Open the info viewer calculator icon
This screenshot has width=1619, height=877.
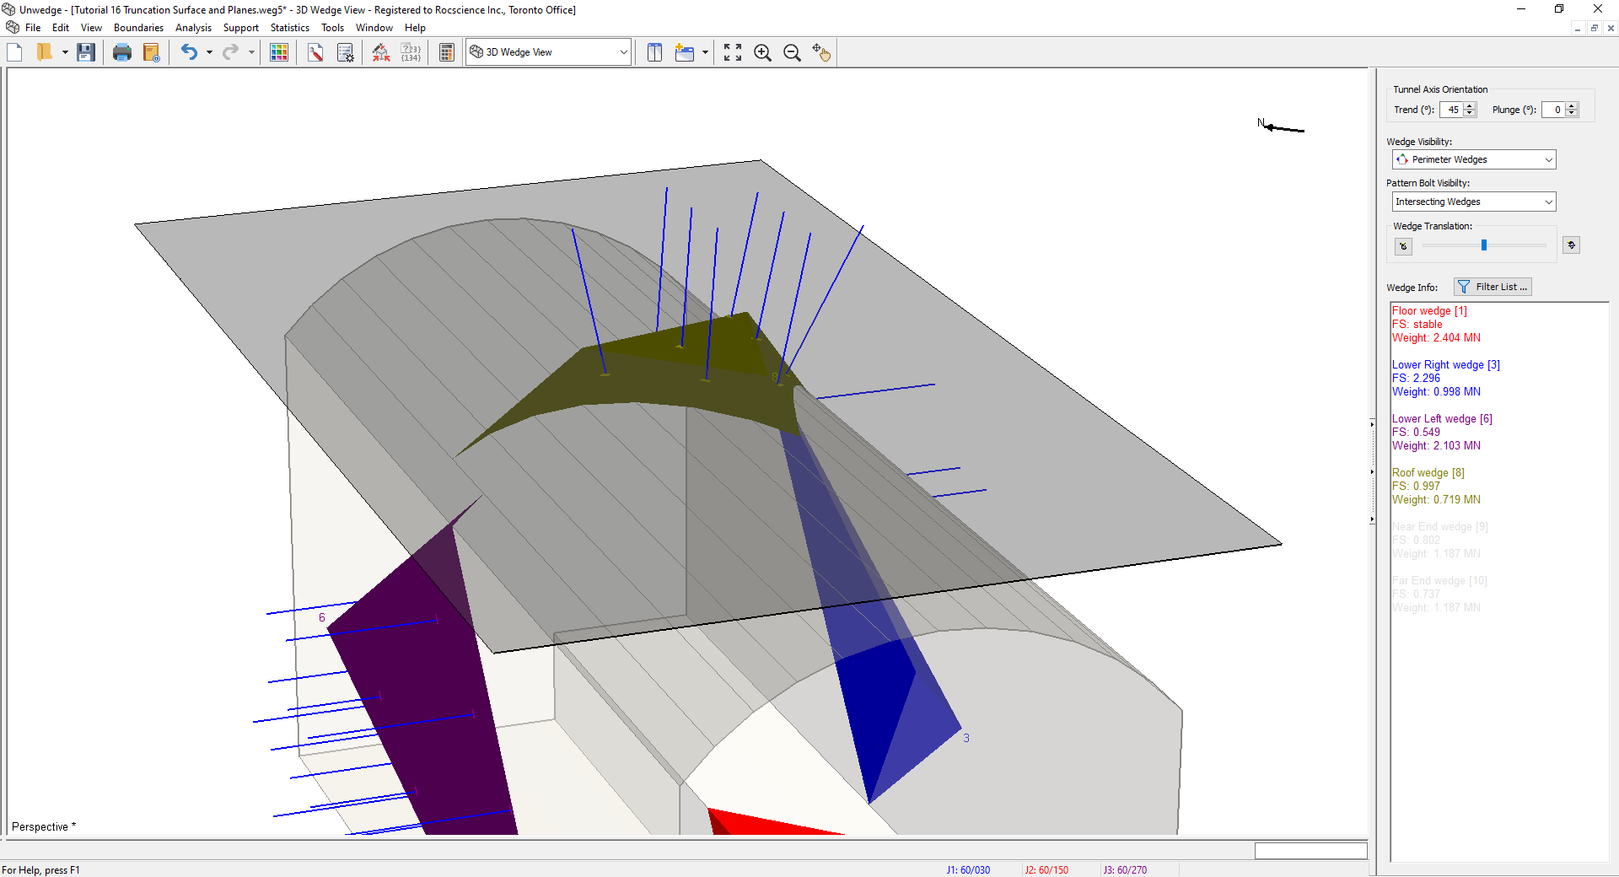[x=447, y=52]
